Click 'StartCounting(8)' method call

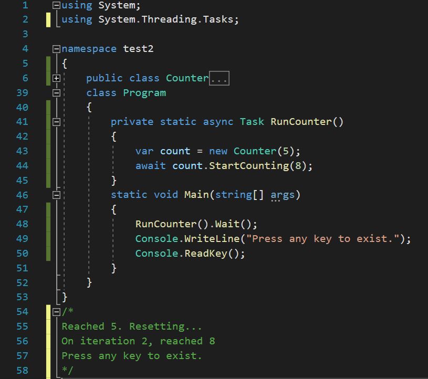[x=257, y=166]
